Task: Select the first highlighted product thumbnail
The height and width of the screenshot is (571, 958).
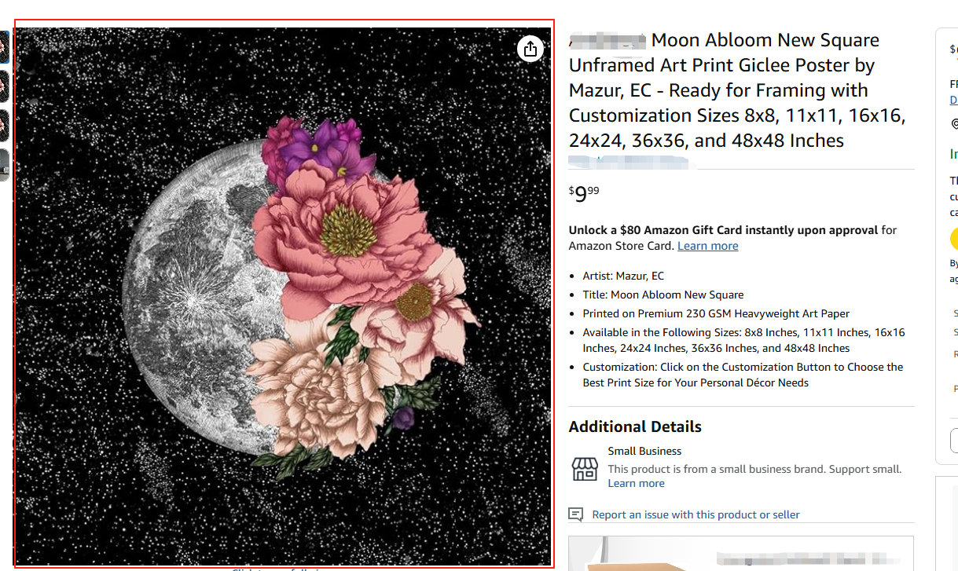Action: pyautogui.click(x=4, y=47)
